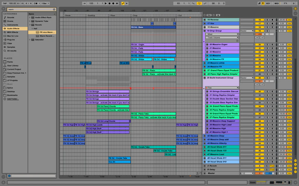Toggle Follow playback arrow button

(84, 3)
